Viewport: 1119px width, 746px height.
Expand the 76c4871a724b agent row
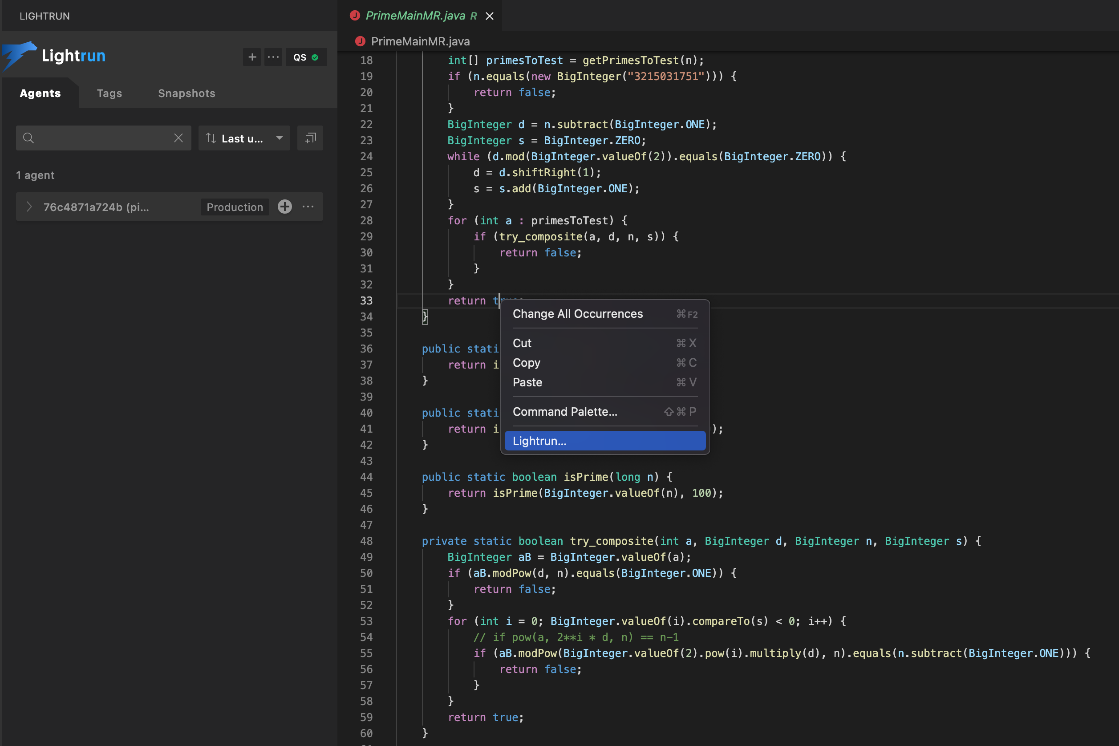[x=29, y=207]
